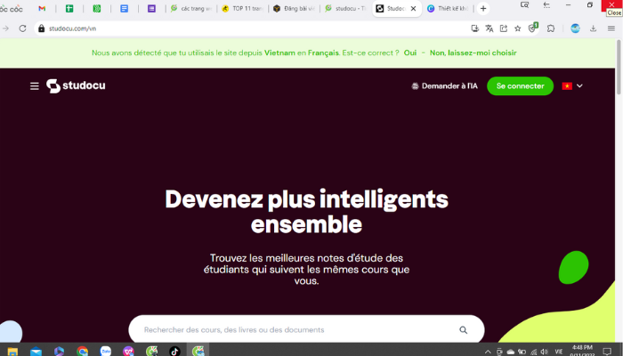Open the notification center icon

(607, 352)
